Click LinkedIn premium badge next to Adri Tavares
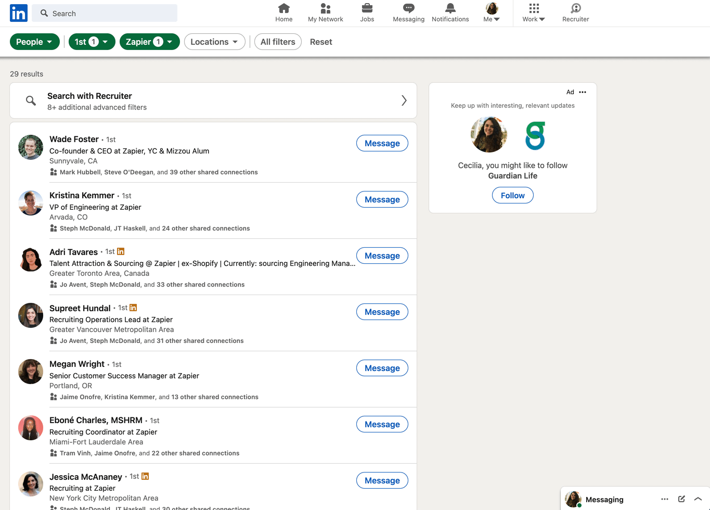This screenshot has width=710, height=510. [121, 251]
